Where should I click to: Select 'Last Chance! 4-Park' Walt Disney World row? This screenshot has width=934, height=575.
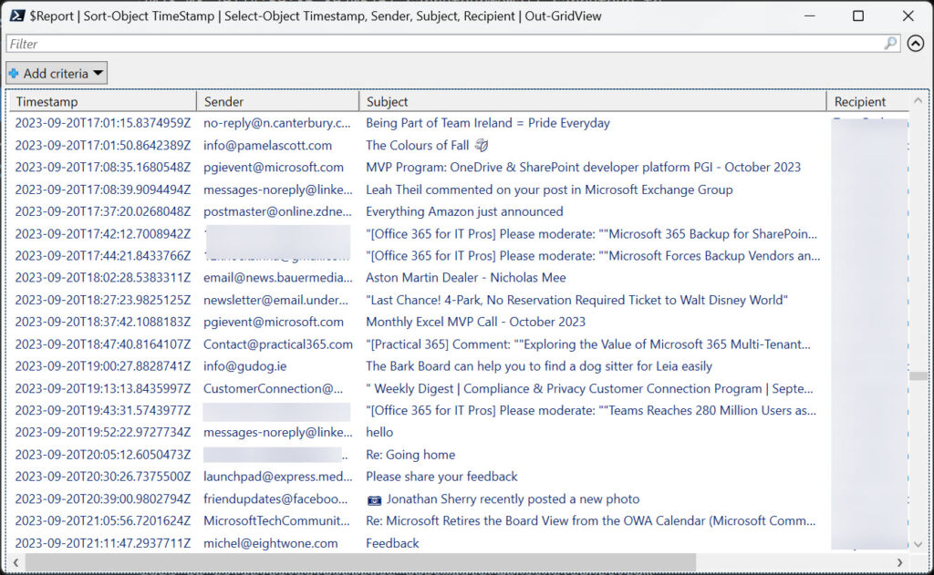pos(459,300)
